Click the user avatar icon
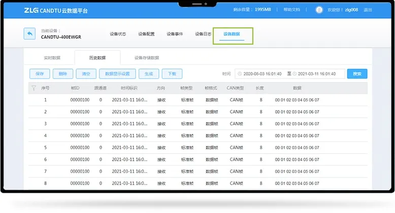The width and height of the screenshot is (395, 213). (x=319, y=10)
